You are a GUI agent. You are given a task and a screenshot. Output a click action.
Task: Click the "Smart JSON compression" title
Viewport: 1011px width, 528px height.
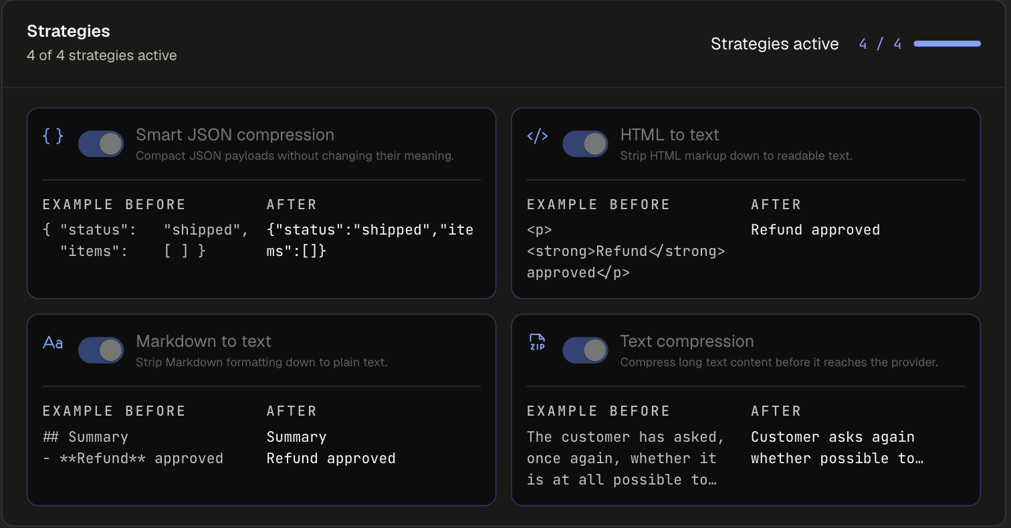coord(235,135)
